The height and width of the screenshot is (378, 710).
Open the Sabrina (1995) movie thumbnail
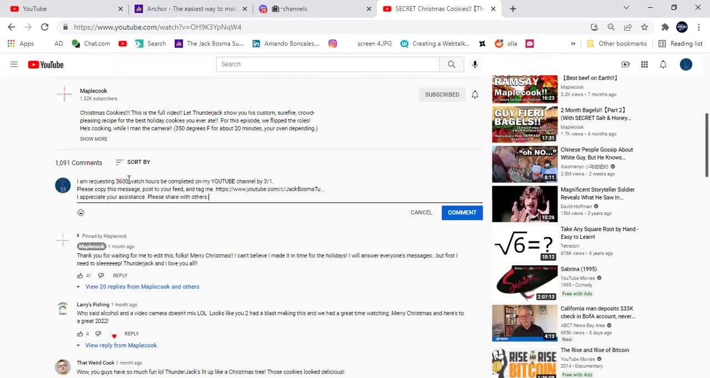click(525, 283)
